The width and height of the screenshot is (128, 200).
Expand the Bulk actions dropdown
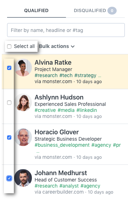(57, 46)
